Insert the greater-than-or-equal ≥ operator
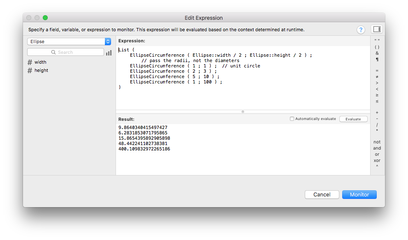Screen dimensions: 408x240 (x=377, y=95)
